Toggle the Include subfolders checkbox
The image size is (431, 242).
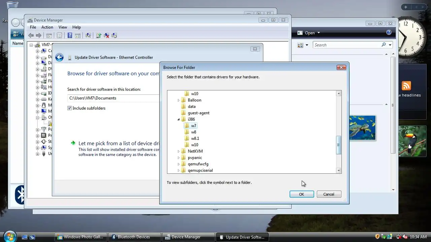tap(69, 108)
